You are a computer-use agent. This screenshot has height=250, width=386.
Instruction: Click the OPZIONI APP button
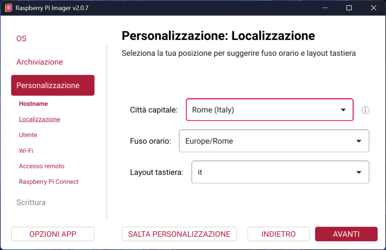[x=52, y=234]
